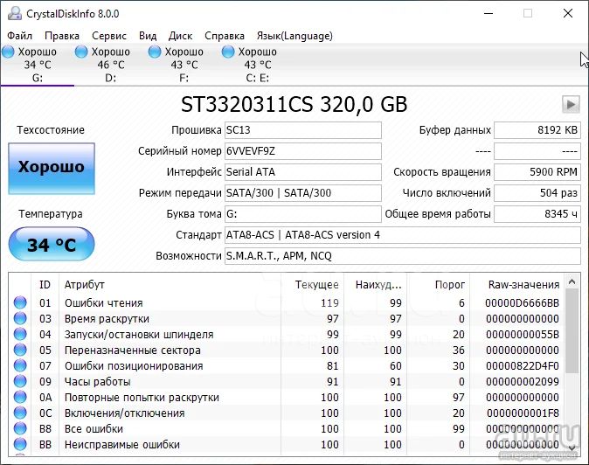Minimize the CrystalDiskInfo window

point(489,13)
